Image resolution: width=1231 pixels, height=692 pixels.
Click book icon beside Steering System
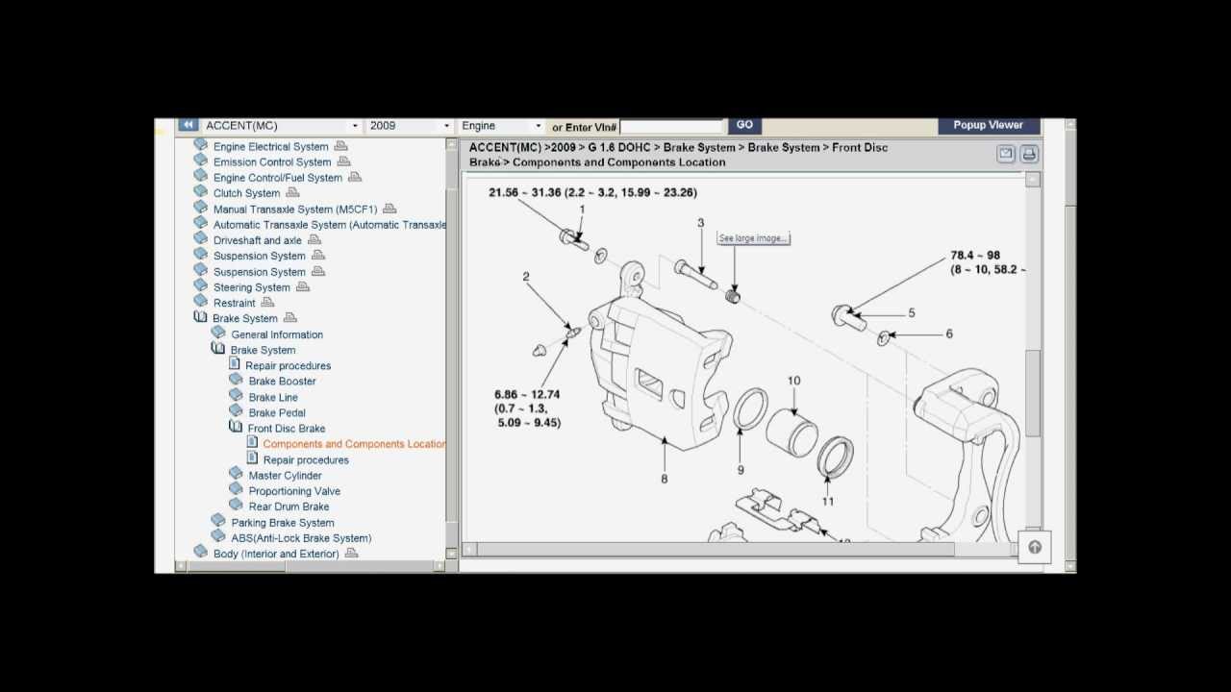pyautogui.click(x=200, y=286)
